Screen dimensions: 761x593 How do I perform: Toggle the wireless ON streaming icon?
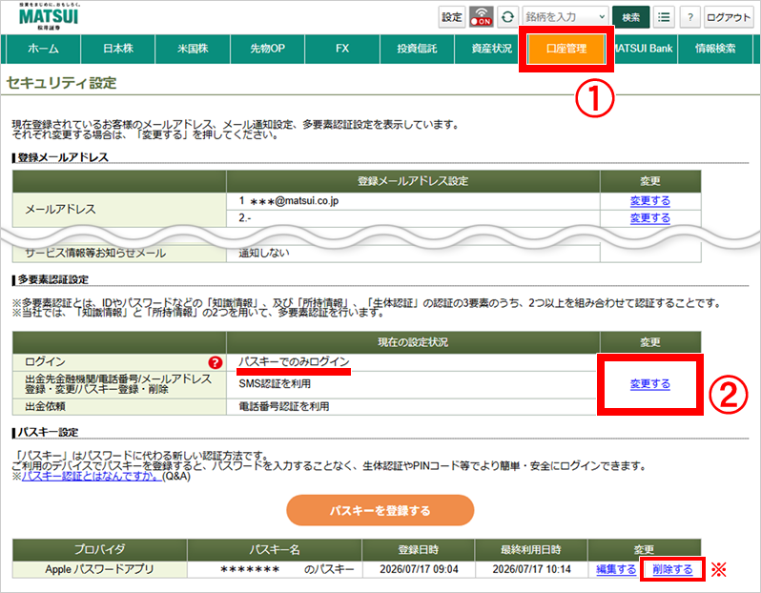coord(482,17)
